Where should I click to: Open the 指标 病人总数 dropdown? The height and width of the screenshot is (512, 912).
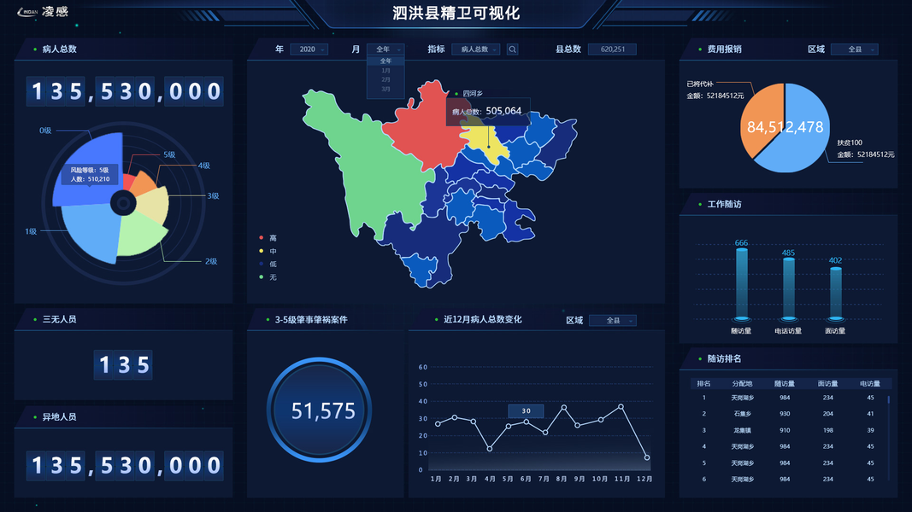476,49
